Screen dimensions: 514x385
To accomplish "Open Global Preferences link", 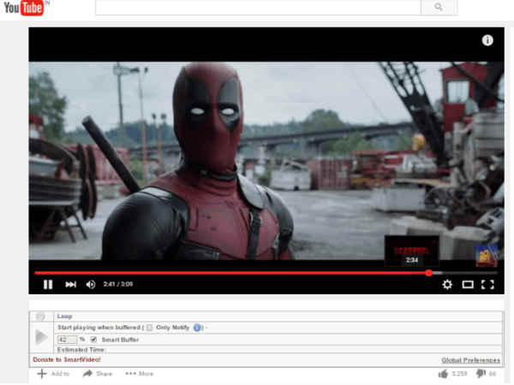I will click(x=470, y=360).
